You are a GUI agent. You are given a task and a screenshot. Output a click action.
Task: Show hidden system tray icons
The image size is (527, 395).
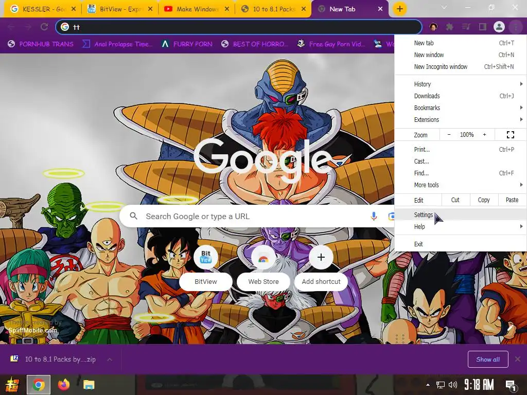(428, 385)
